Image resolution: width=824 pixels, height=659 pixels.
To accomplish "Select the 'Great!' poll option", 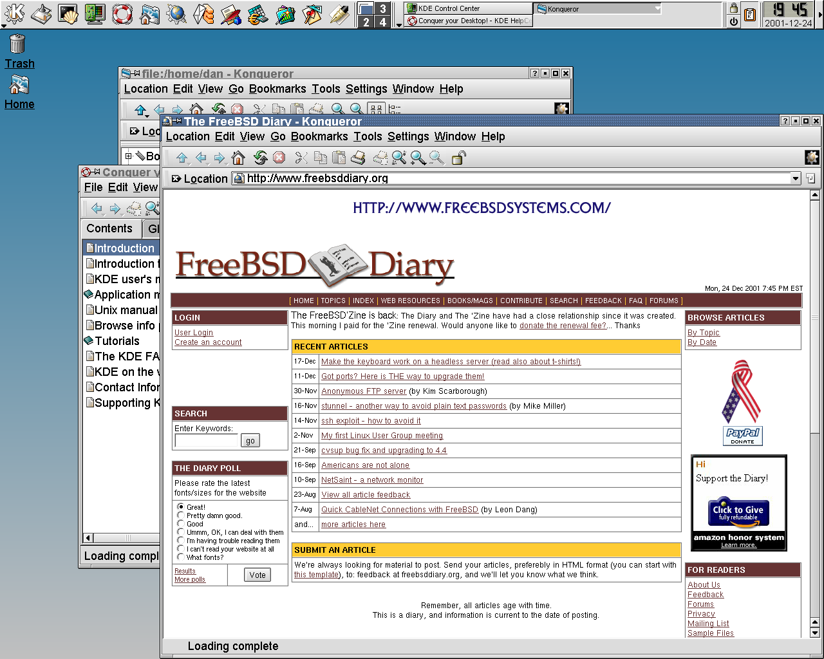I will (181, 507).
